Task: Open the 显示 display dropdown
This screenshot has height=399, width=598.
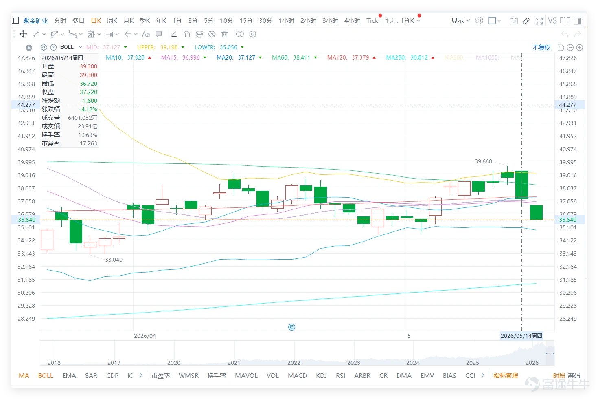Action: [460, 20]
